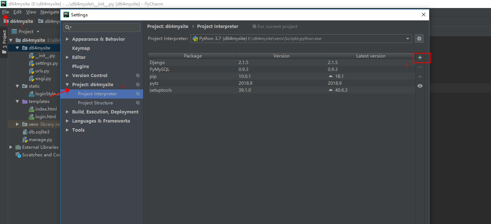Expand the Tools settings group

coord(67,130)
